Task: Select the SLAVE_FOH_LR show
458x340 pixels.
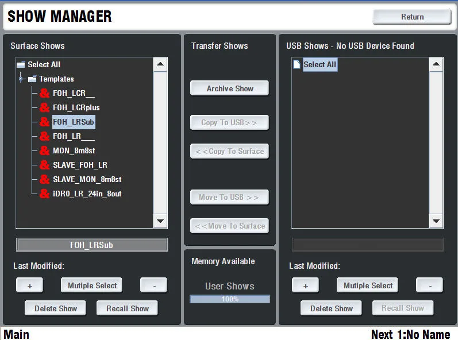Action: (x=80, y=165)
